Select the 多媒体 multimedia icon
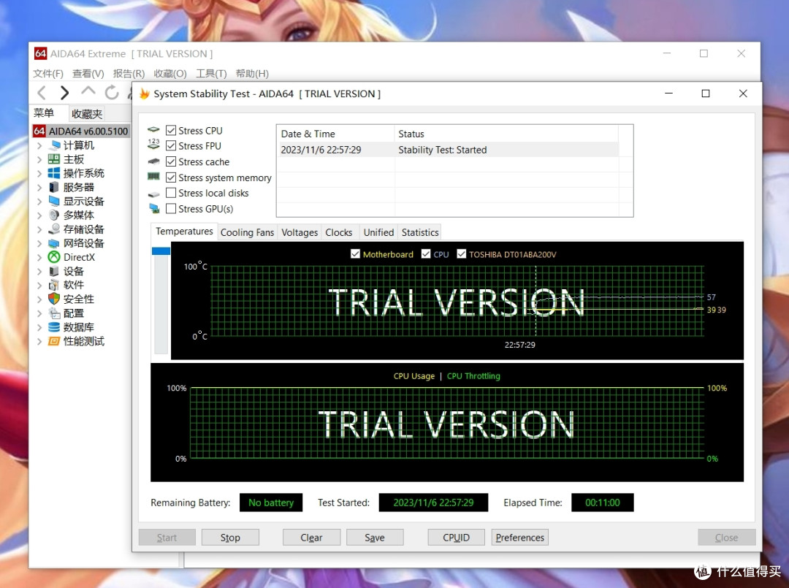Screen dimensions: 789x588 [54, 215]
